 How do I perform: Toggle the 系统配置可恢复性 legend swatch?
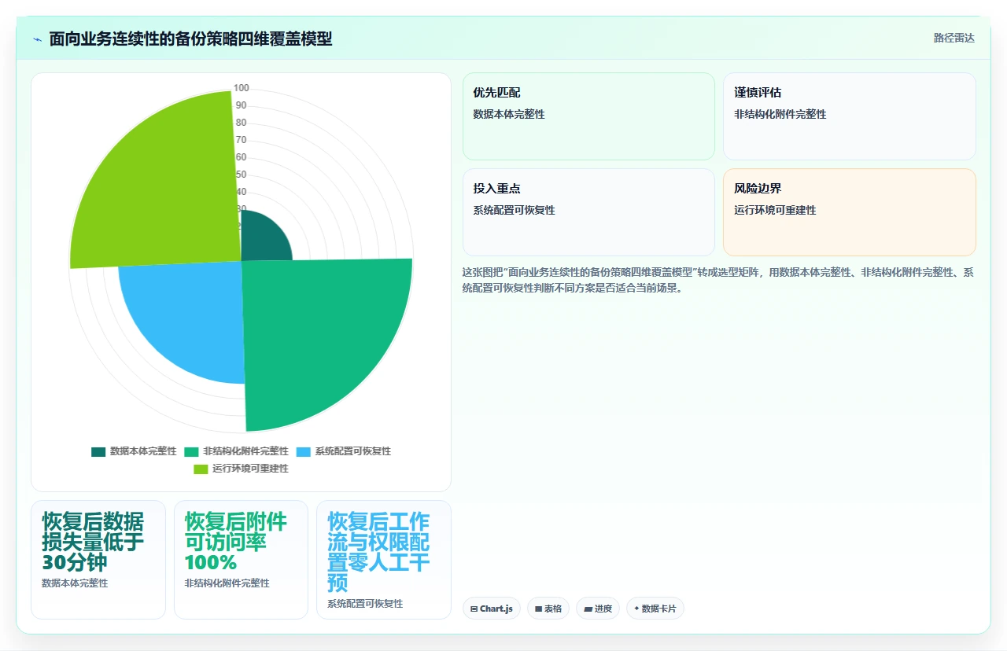coord(304,452)
